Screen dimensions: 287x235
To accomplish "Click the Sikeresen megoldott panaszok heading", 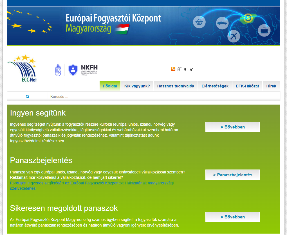I will (64, 208).
